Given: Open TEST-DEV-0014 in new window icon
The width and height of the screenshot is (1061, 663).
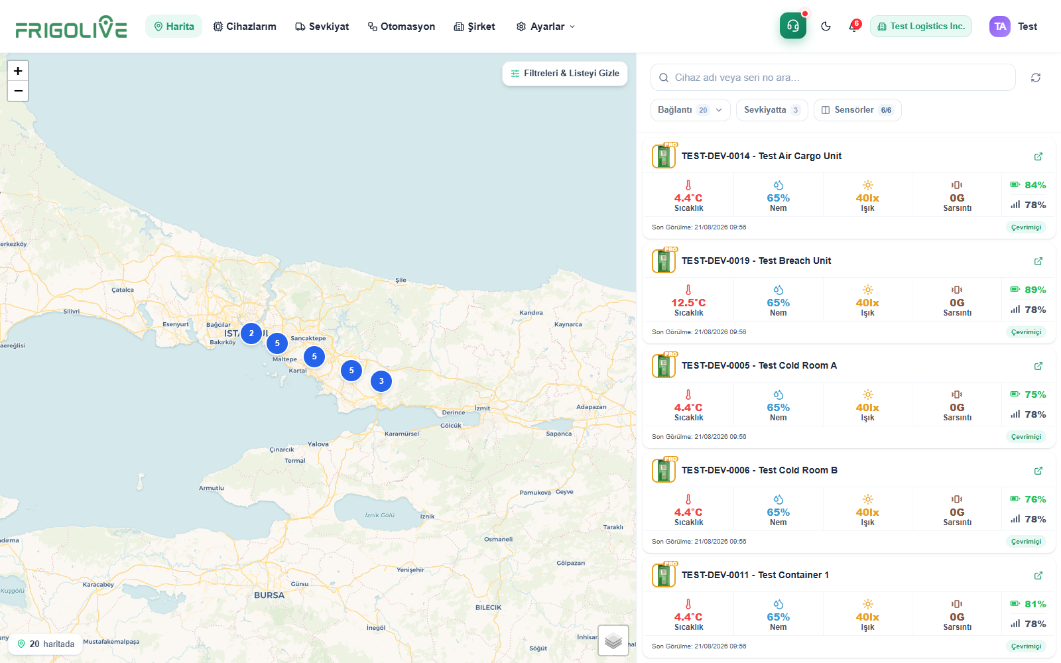Looking at the screenshot, I should click(x=1038, y=156).
